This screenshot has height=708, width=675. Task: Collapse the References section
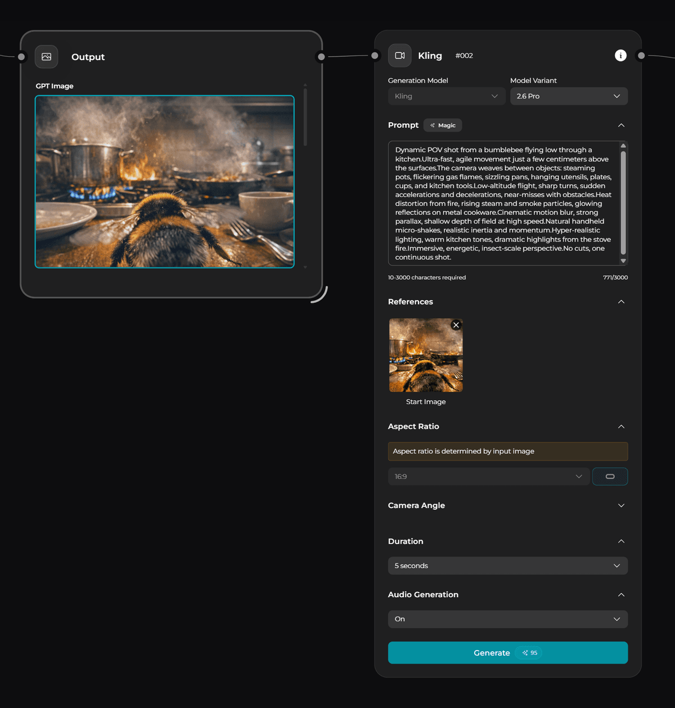tap(621, 302)
